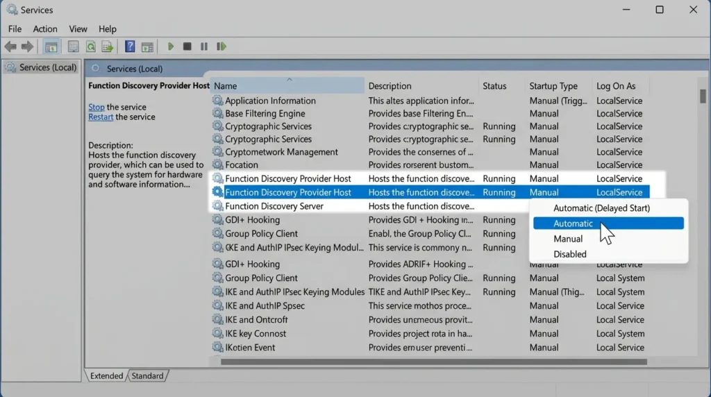Screen dimensions: 711x397
Task: Select GDI+ Hooking row with ADRIF+ description
Action: point(252,264)
